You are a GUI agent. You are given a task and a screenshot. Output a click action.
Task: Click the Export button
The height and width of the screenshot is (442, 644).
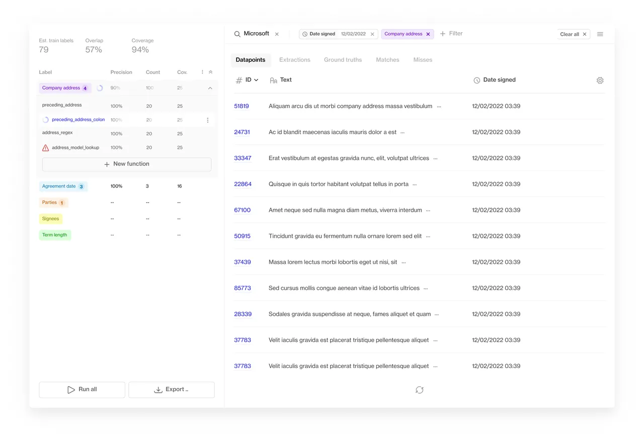click(x=172, y=390)
